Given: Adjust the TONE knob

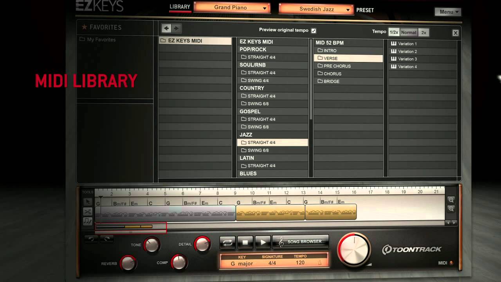Looking at the screenshot, I should point(151,245).
